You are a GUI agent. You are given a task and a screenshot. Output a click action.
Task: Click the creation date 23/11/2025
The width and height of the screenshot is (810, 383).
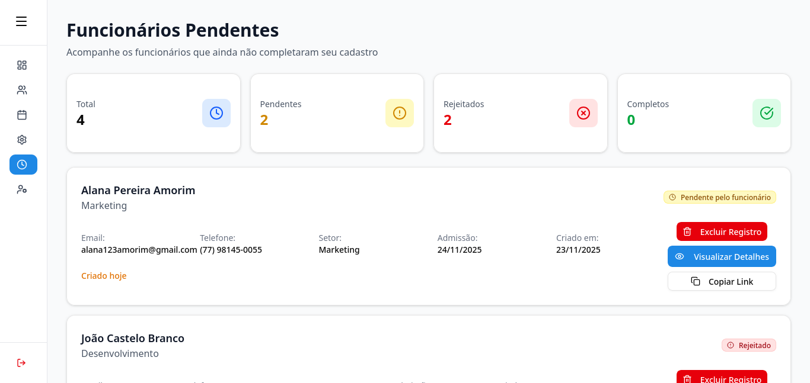(x=578, y=250)
